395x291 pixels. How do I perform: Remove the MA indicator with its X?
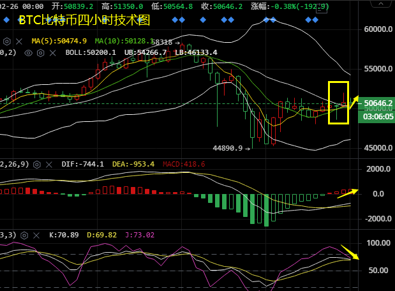coord(19,41)
